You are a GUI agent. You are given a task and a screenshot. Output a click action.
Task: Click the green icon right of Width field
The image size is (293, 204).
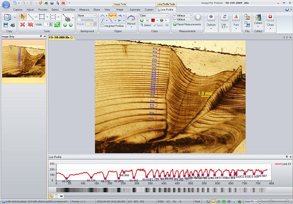[x=57, y=24]
